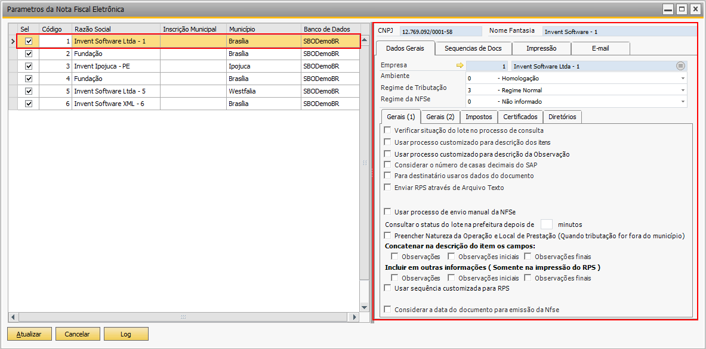Screen dimensions: 706x349
Task: Click the Ipojuca município cell
Action: tap(263, 66)
